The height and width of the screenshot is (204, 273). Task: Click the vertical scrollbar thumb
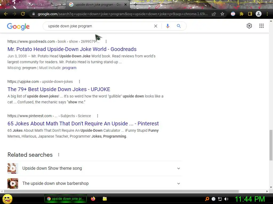pyautogui.click(x=271, y=145)
